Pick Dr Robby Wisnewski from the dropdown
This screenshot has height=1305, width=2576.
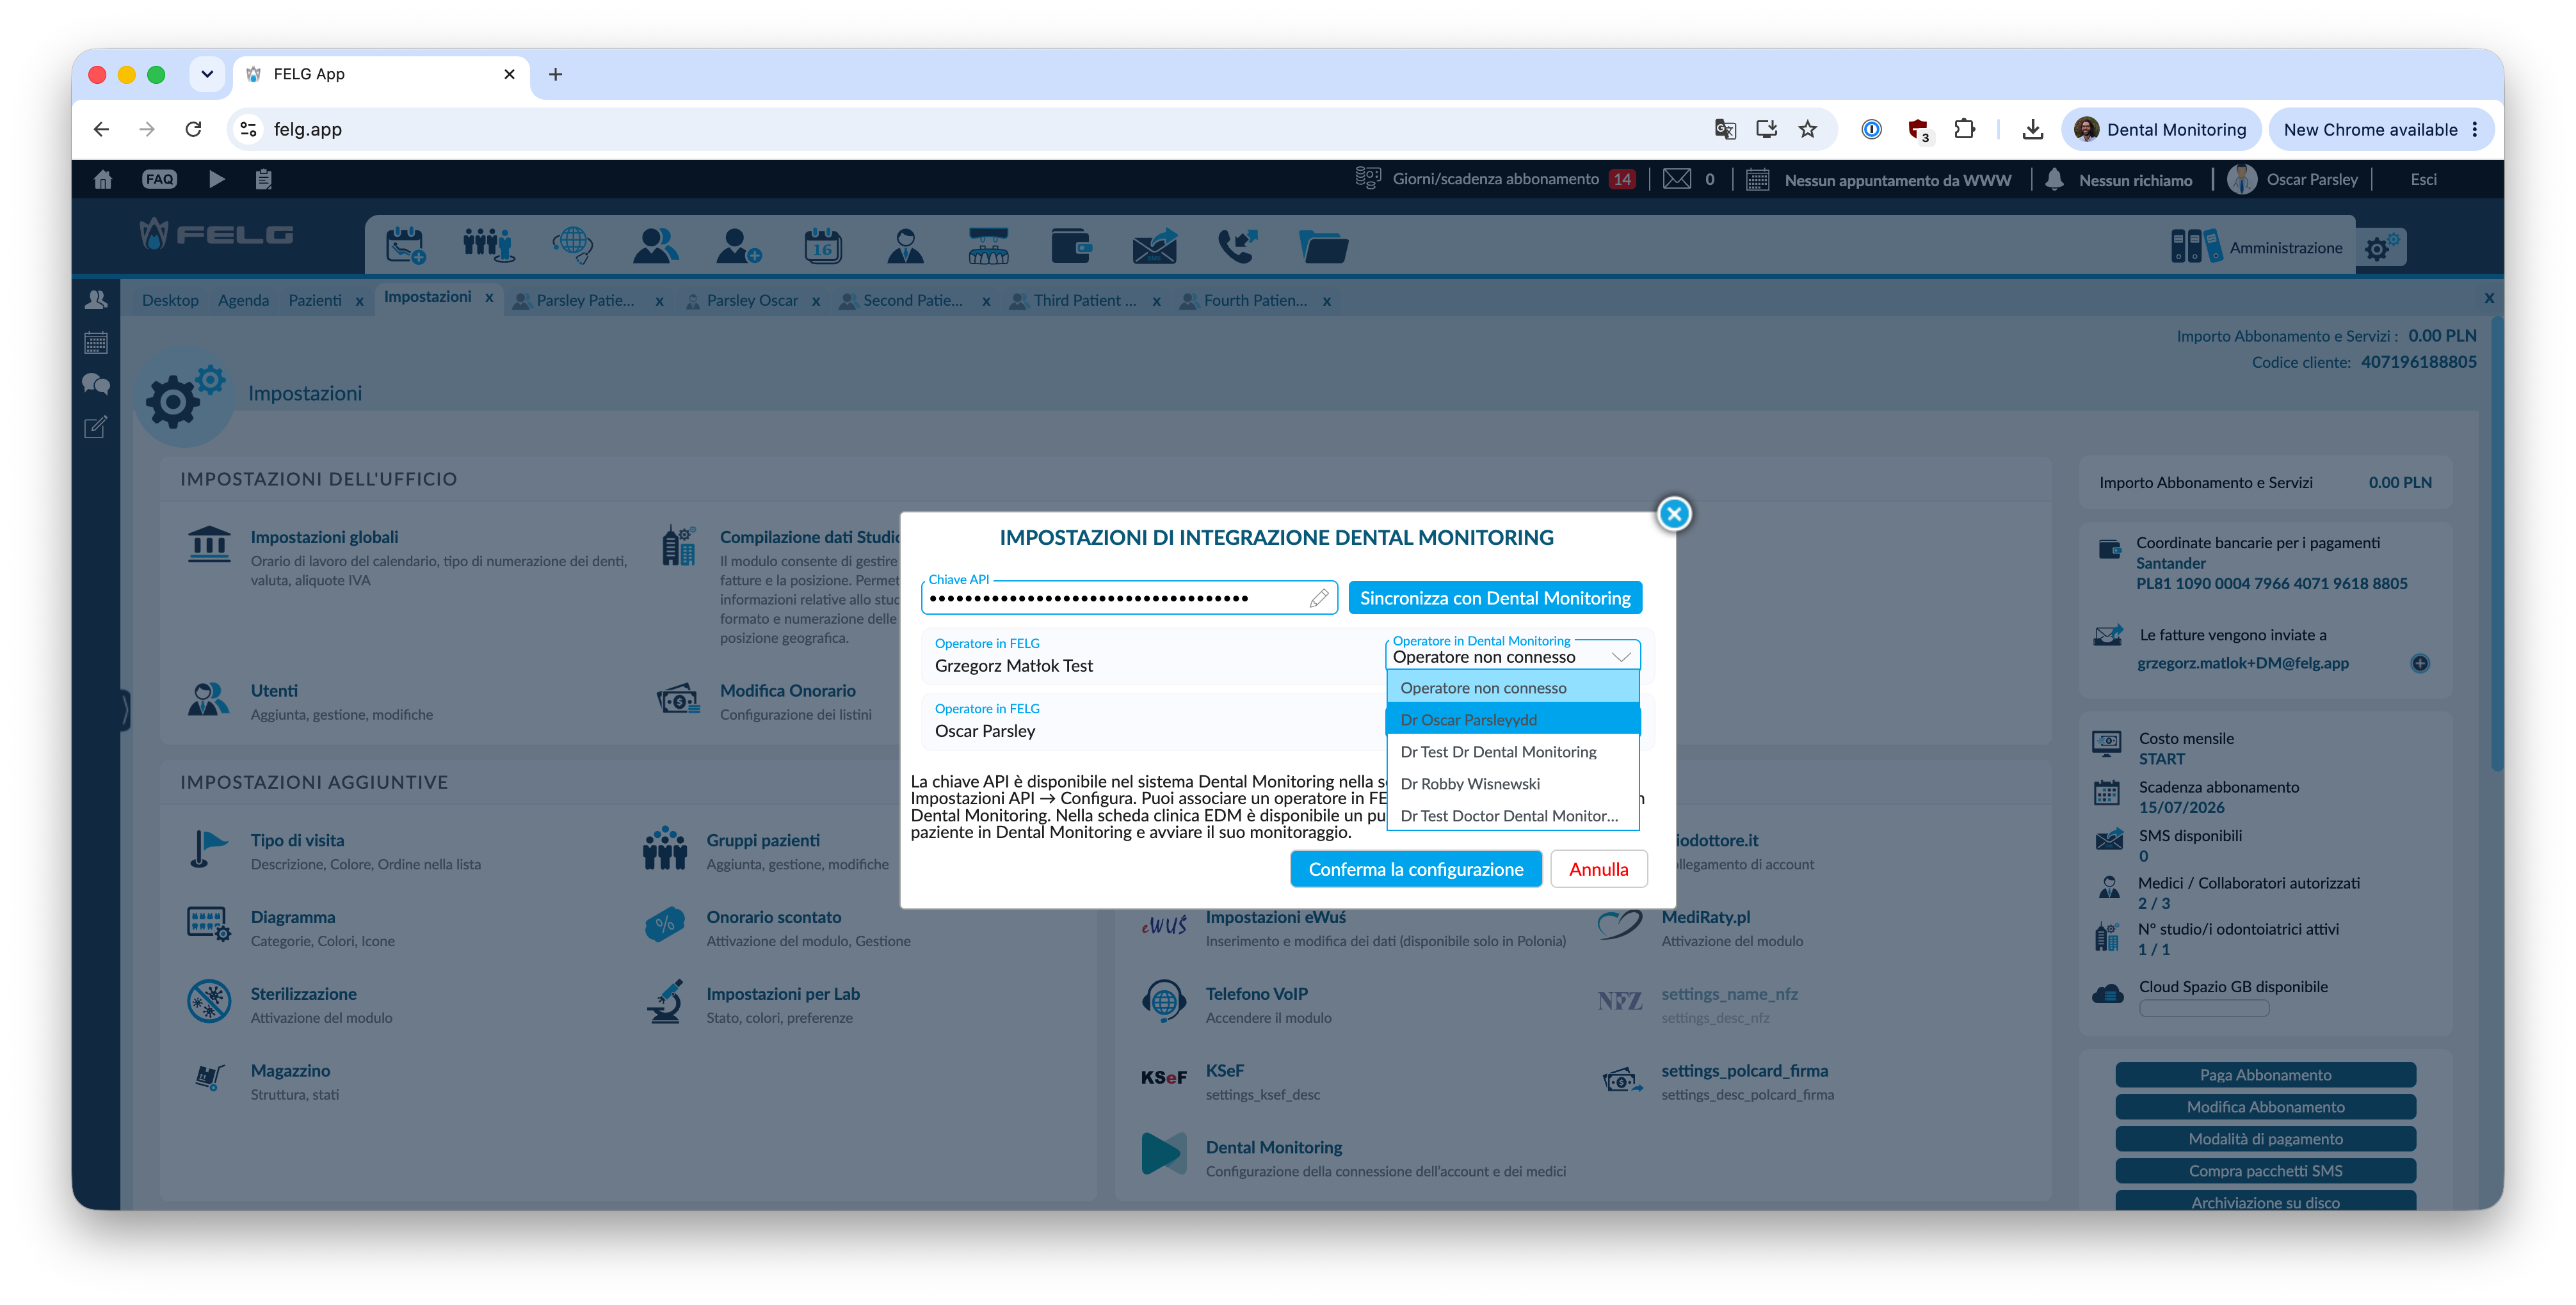[1512, 784]
